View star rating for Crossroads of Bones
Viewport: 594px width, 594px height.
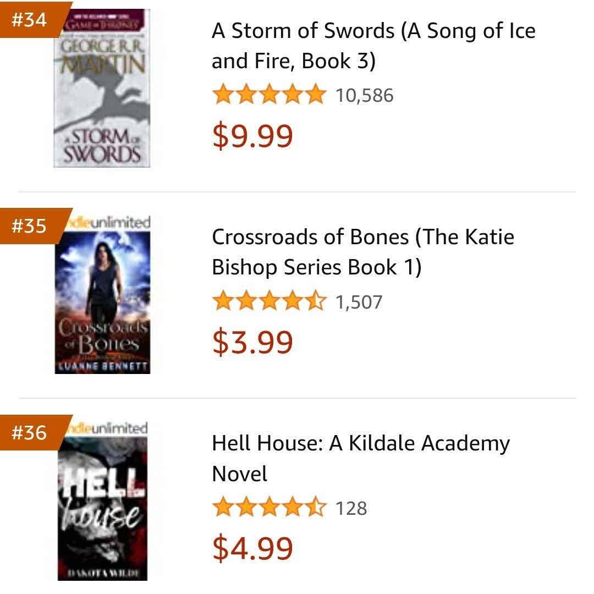269,301
